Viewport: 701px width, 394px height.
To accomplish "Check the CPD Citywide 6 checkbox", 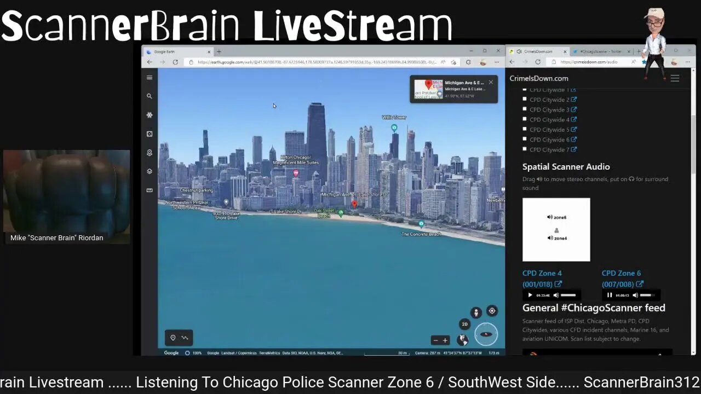I will pyautogui.click(x=525, y=140).
